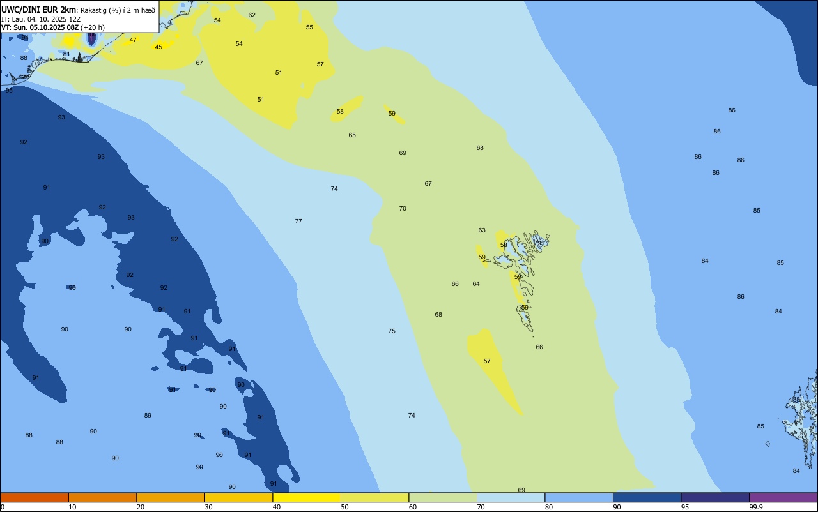
Task: Click the humidity value 55 on the map
Action: [309, 27]
